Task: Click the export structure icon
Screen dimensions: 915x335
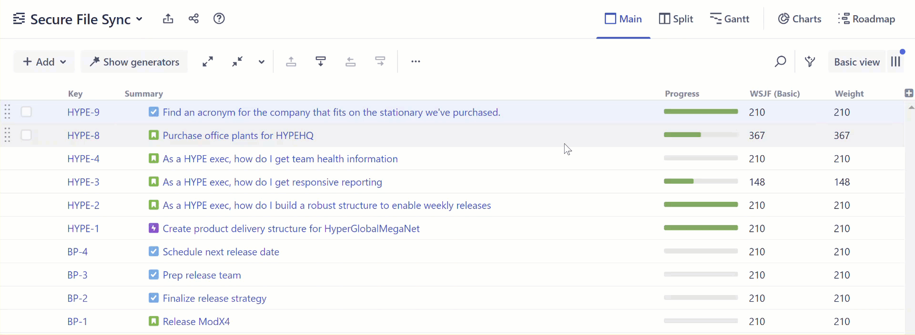Action: pos(168,19)
